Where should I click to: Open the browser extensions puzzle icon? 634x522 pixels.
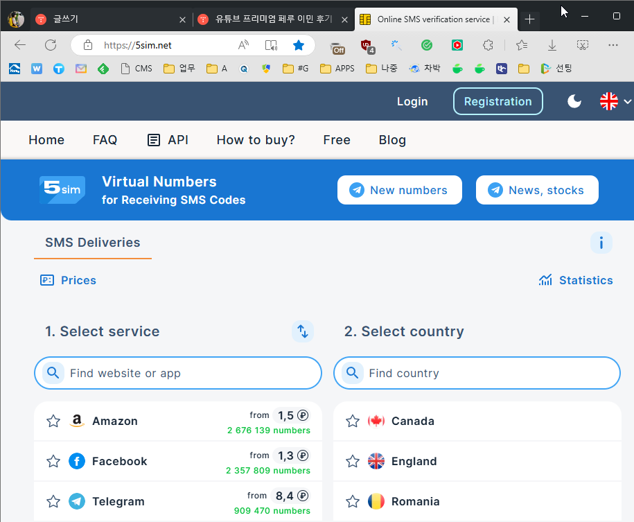(x=488, y=45)
